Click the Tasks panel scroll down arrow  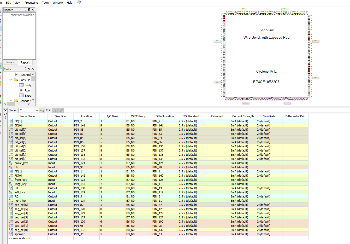point(33,100)
